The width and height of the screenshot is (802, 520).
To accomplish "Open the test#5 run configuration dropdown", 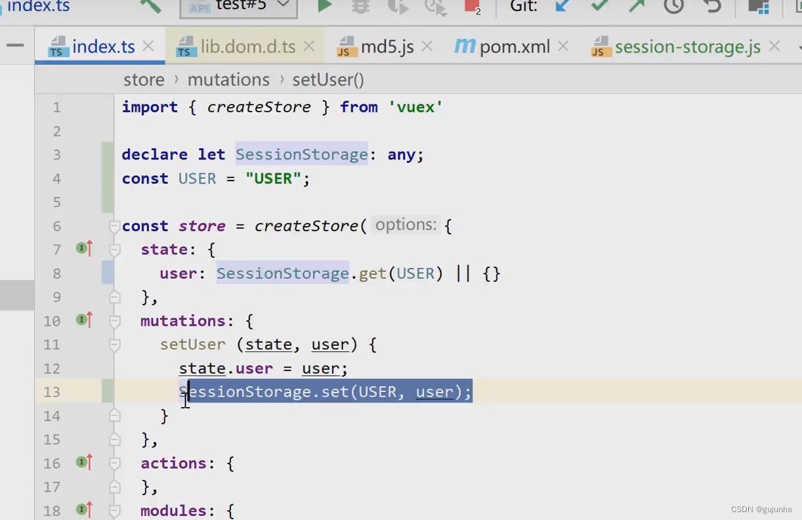I will [x=238, y=7].
